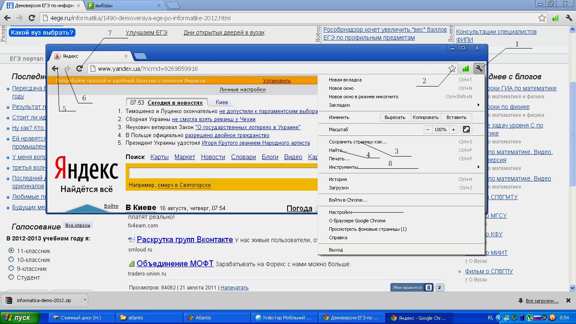Choose Выход menu item
The height and width of the screenshot is (324, 576).
pos(401,250)
